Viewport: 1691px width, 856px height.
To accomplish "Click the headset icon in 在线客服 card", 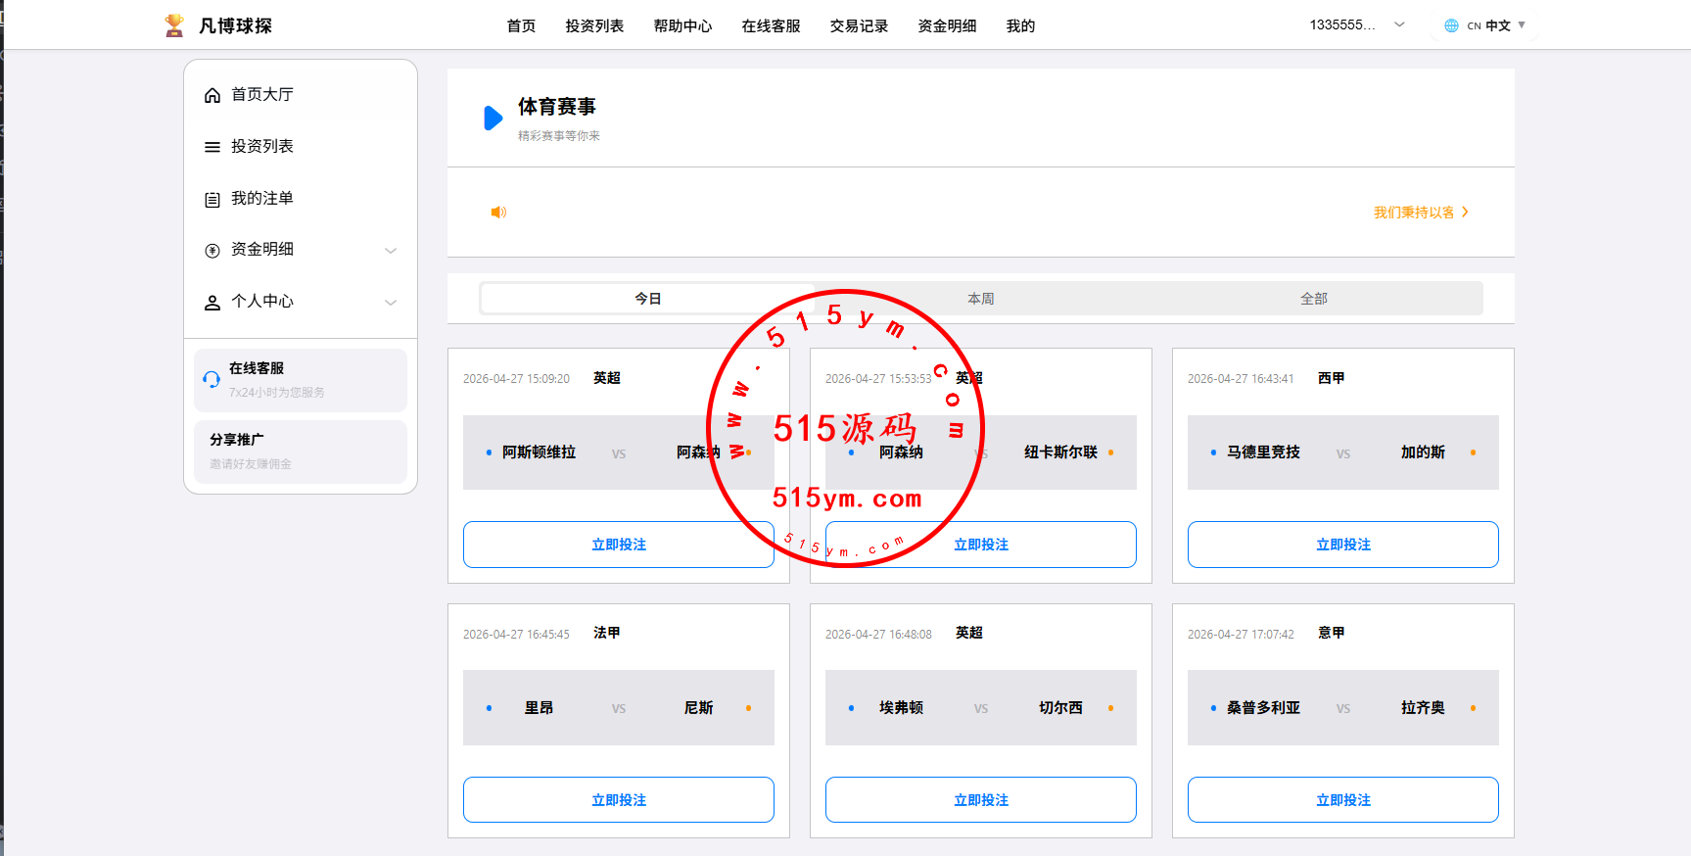I will (x=211, y=380).
